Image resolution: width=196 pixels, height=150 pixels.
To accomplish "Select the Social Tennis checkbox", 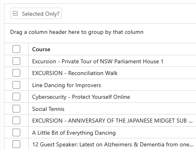I will (x=16, y=108).
